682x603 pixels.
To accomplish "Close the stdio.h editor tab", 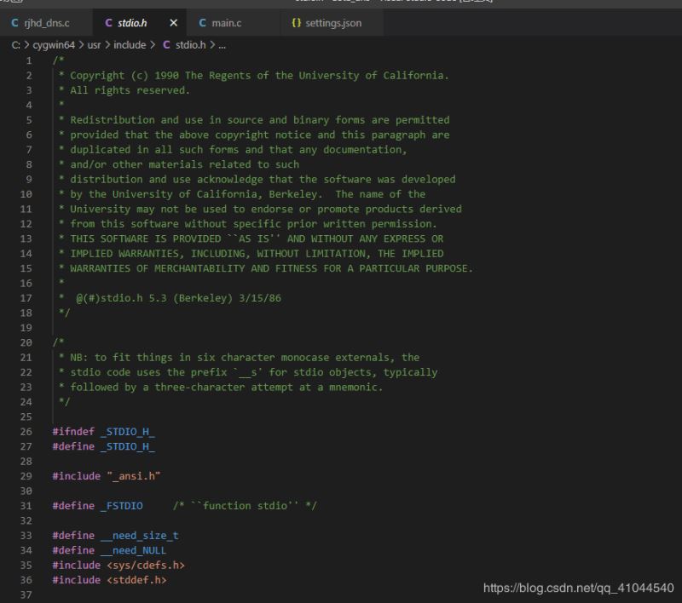I will coord(174,23).
